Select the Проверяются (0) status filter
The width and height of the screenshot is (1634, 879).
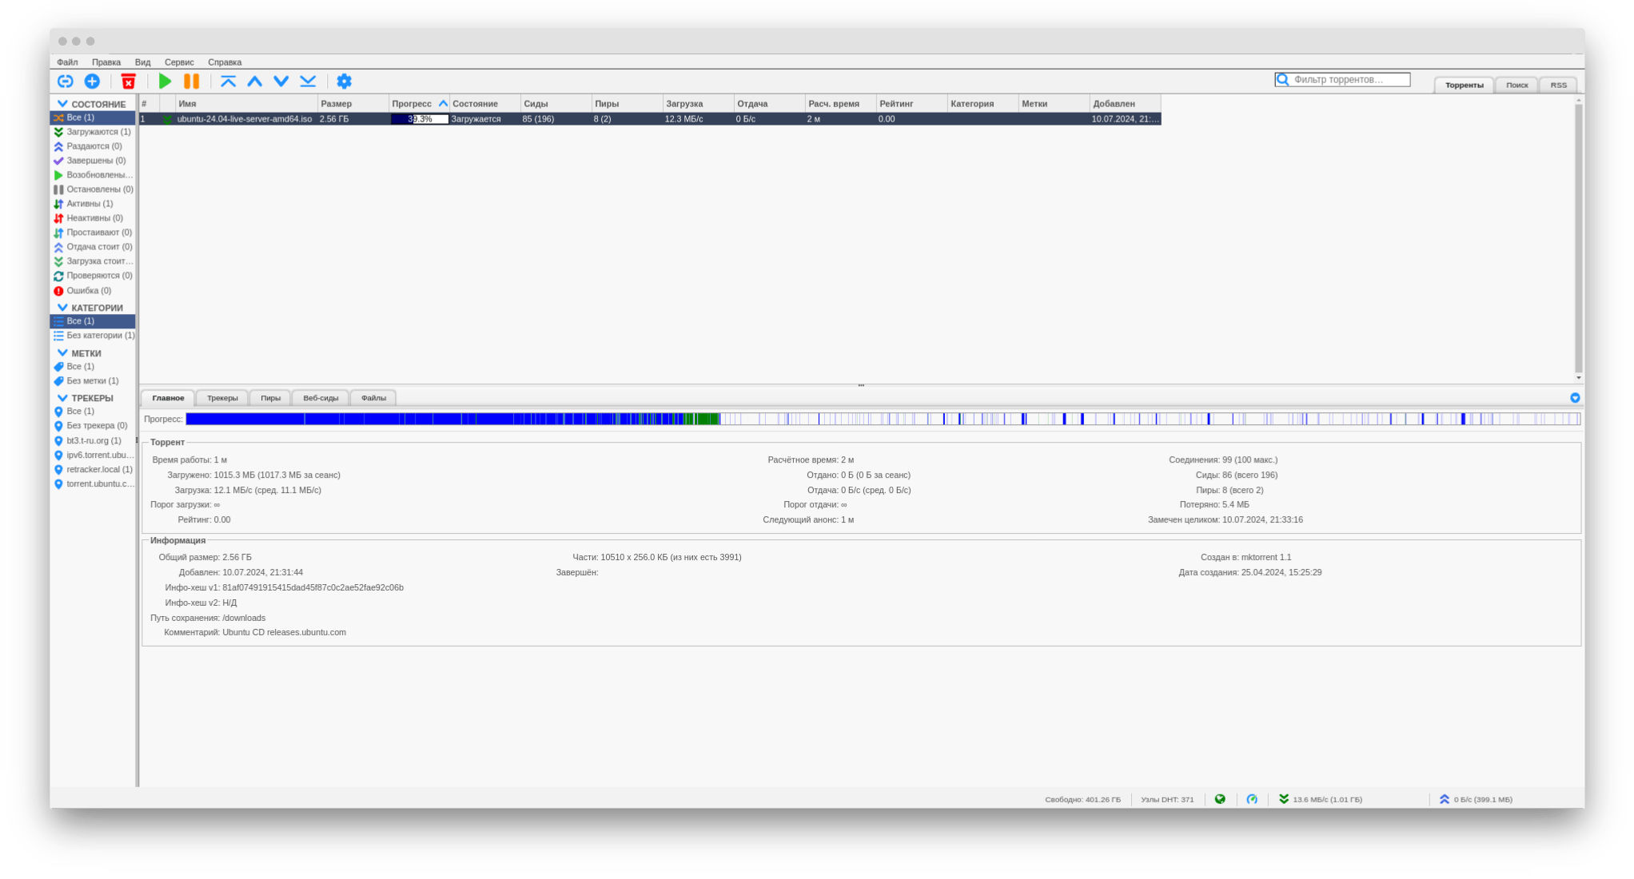coord(93,276)
